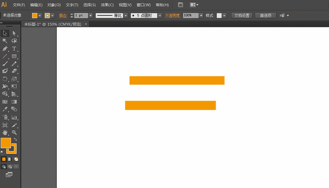Select the Slice tool

coord(14,125)
